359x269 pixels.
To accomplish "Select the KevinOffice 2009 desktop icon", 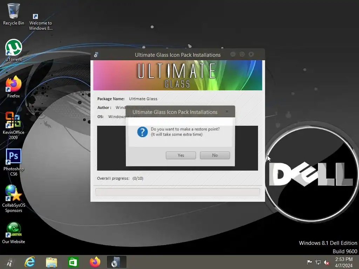I will (14, 126).
